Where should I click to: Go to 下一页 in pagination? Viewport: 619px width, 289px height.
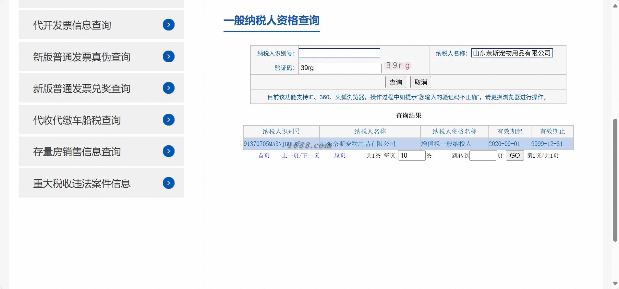(x=311, y=156)
